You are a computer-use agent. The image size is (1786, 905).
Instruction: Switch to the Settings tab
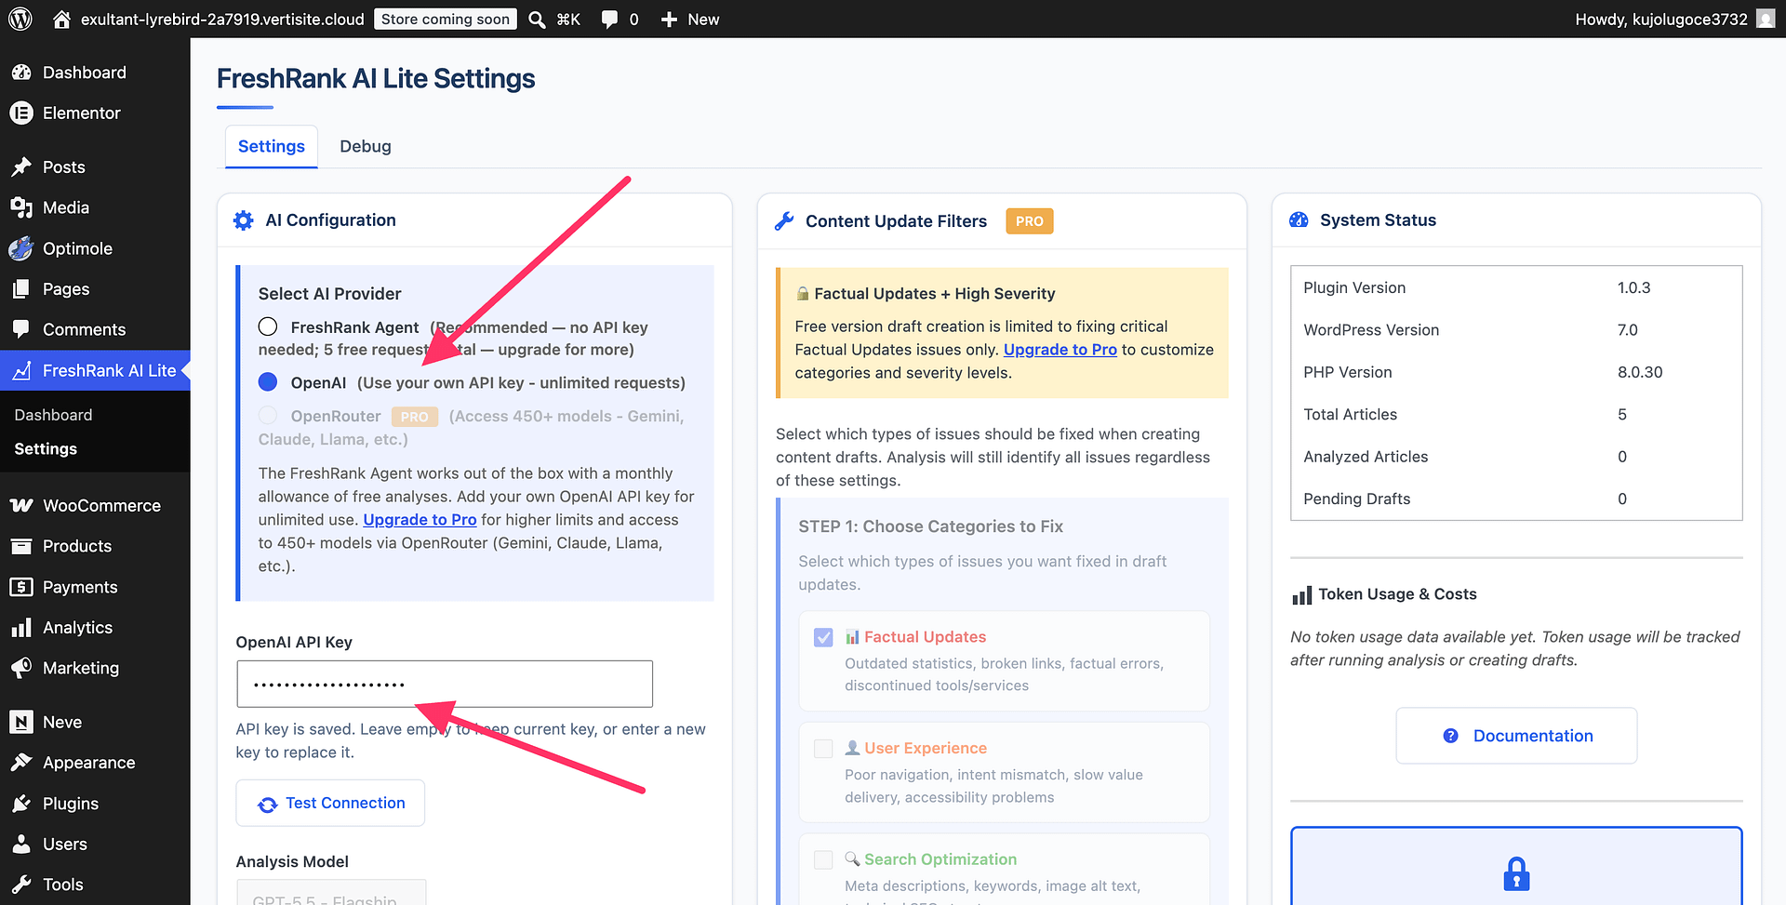coord(272,146)
